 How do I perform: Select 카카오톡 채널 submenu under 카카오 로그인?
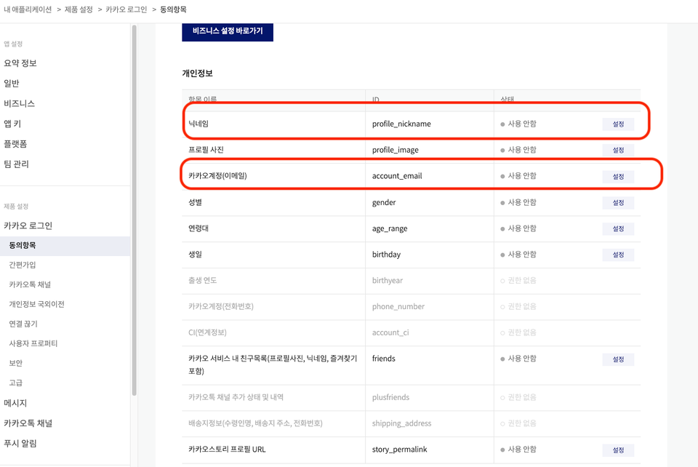click(x=30, y=284)
